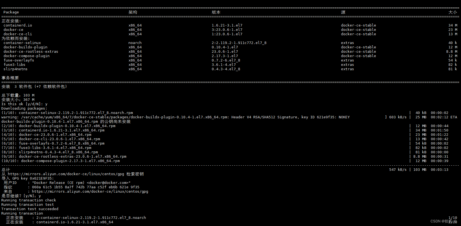
Task: Click installing line 'containerd.io-1.6.21-3.1.el7.x86_64'
Action: tap(75, 222)
